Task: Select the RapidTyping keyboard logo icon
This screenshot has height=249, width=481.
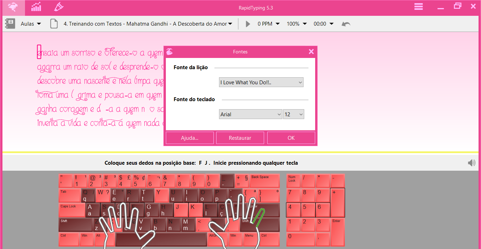Action: 13,7
